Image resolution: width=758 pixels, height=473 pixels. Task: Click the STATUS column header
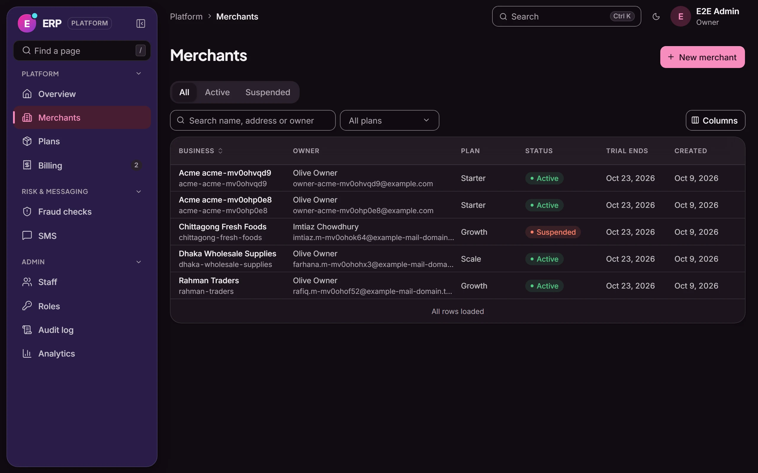pos(539,151)
